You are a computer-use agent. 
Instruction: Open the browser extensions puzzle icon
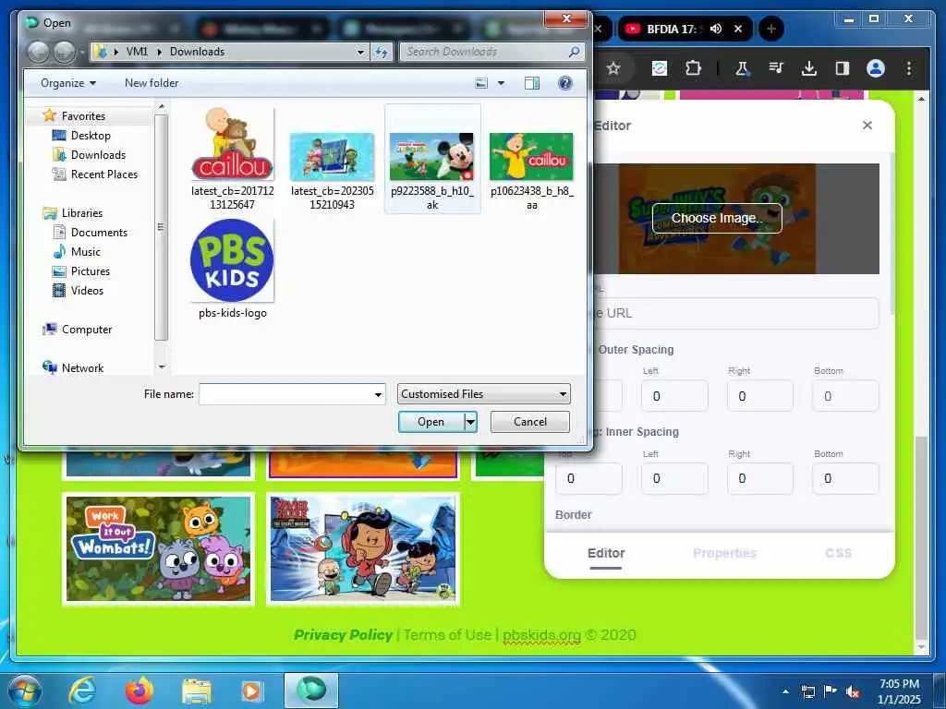tap(693, 68)
